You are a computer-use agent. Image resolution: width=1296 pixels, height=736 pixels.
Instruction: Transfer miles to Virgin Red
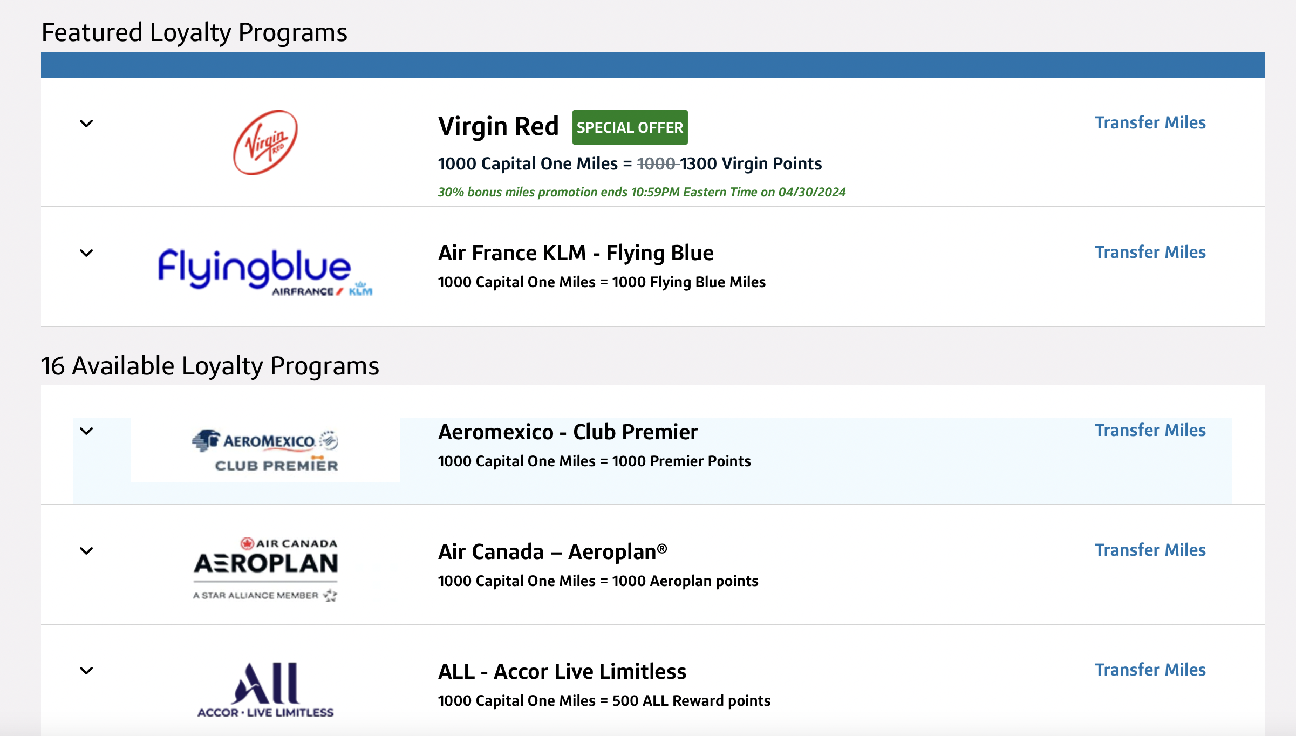pos(1150,122)
